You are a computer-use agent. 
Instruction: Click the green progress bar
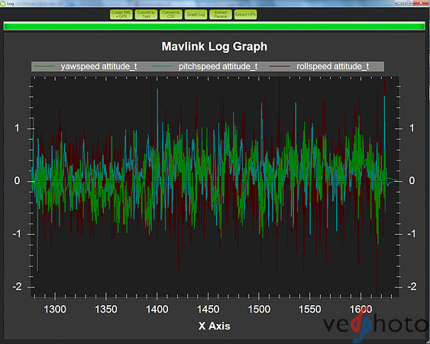point(214,26)
